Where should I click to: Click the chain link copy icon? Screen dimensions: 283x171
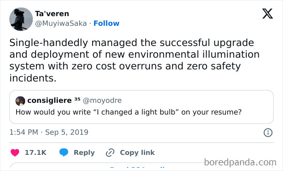point(110,152)
